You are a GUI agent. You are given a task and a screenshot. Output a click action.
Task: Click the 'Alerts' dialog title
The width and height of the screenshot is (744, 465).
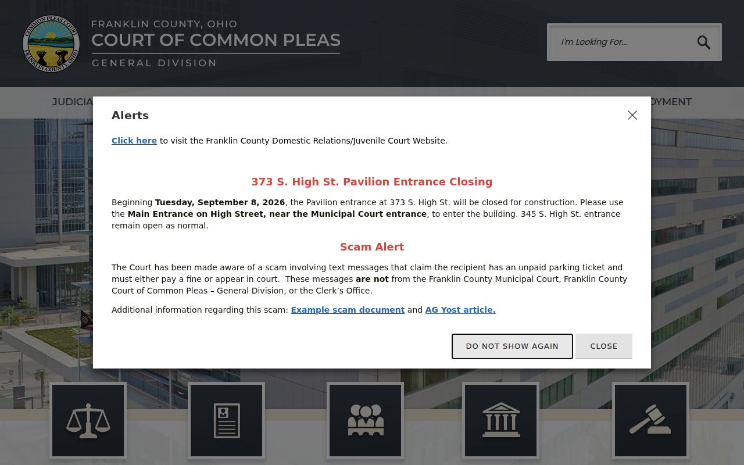130,115
